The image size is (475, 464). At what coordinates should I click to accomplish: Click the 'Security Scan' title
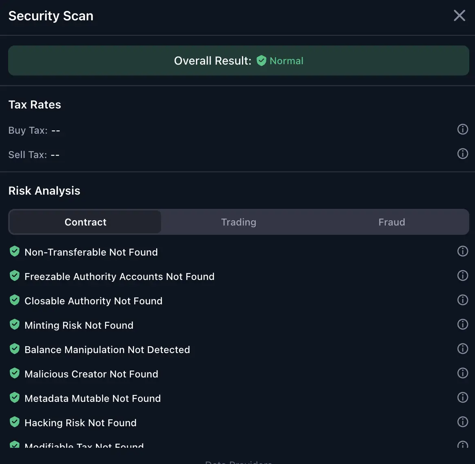51,16
